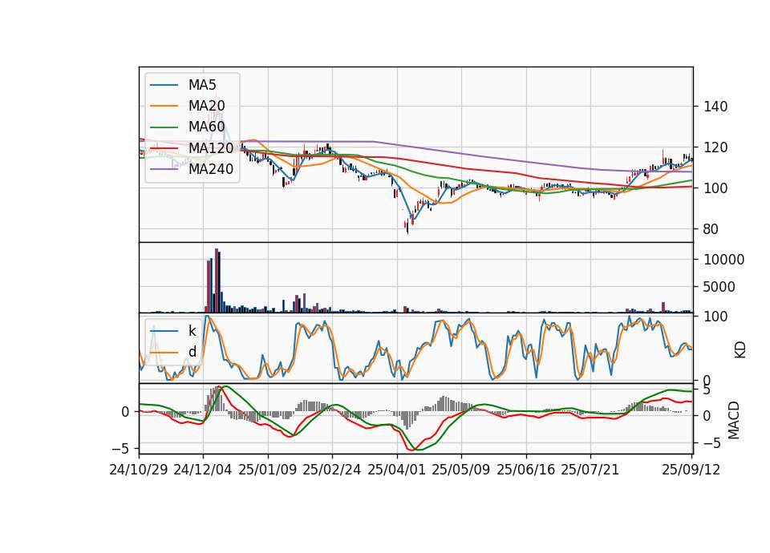Image resolution: width=770 pixels, height=553 pixels.
Task: Click the 25/07/21 date axis label
Action: [590, 470]
